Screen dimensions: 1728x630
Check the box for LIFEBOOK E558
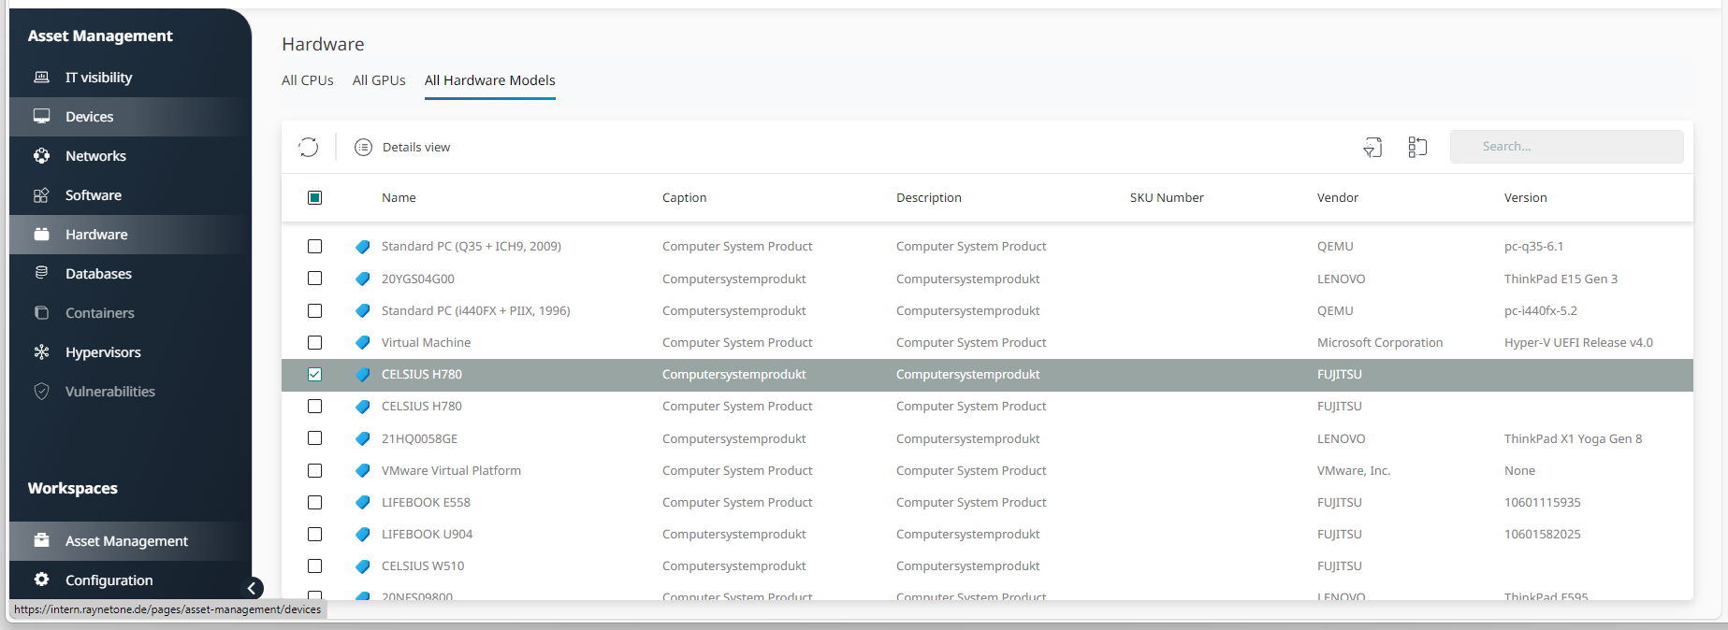point(315,503)
